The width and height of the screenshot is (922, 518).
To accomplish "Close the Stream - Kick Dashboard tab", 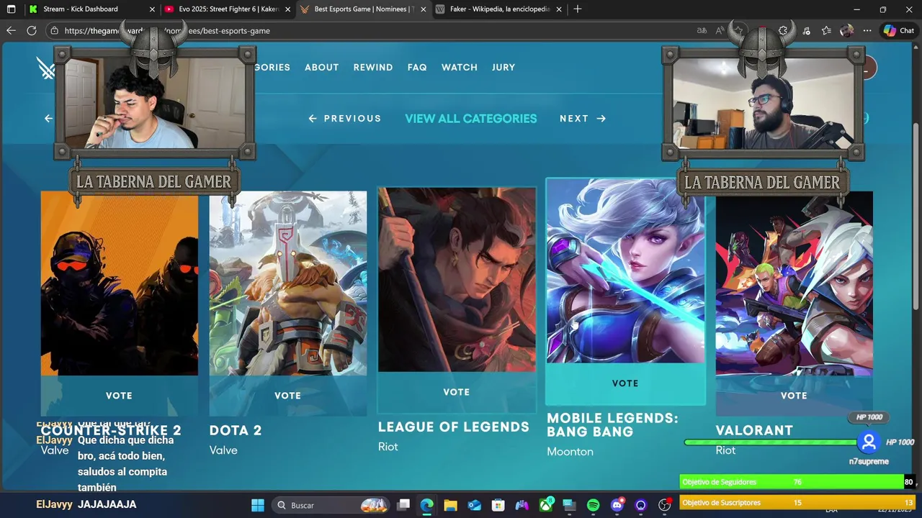I will point(152,9).
